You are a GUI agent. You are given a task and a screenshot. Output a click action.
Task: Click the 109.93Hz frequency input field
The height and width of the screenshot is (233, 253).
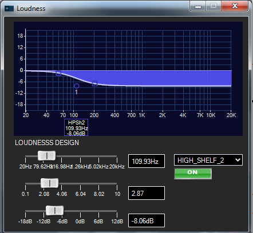[x=147, y=161]
